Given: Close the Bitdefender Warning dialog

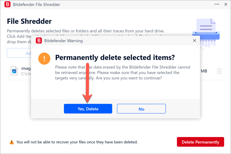Looking at the screenshot, I should [194, 40].
